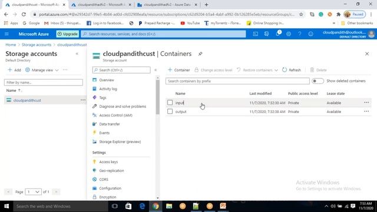The height and width of the screenshot is (212, 377).
Task: Open the portal settings gear
Action: click(289, 34)
